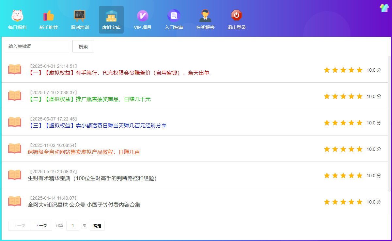392x241 pixels.
Task: Click the VIP 项目 purple icon
Action: (143, 16)
